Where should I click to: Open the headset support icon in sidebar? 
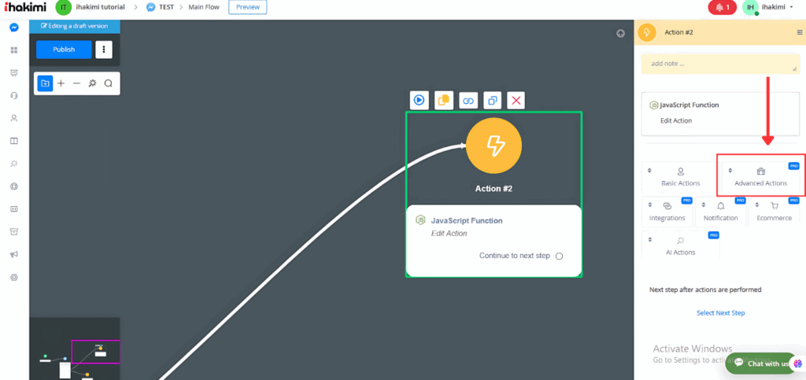pos(13,95)
